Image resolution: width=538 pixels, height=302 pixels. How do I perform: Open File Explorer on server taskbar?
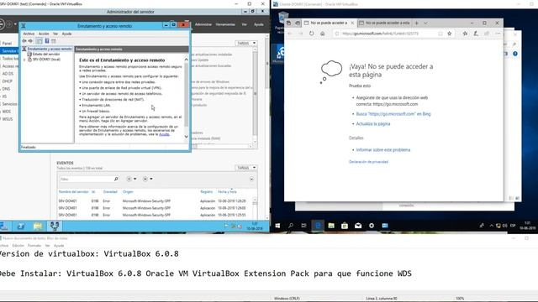[38, 226]
